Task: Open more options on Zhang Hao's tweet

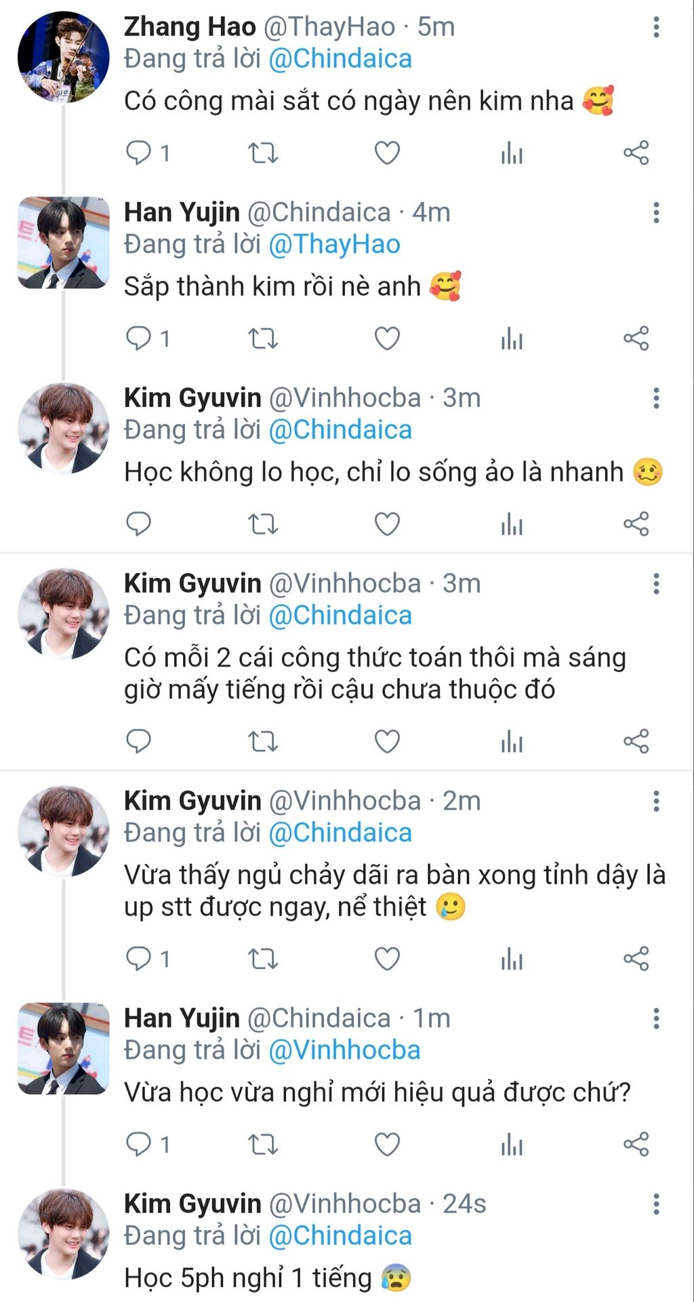Action: click(x=656, y=27)
